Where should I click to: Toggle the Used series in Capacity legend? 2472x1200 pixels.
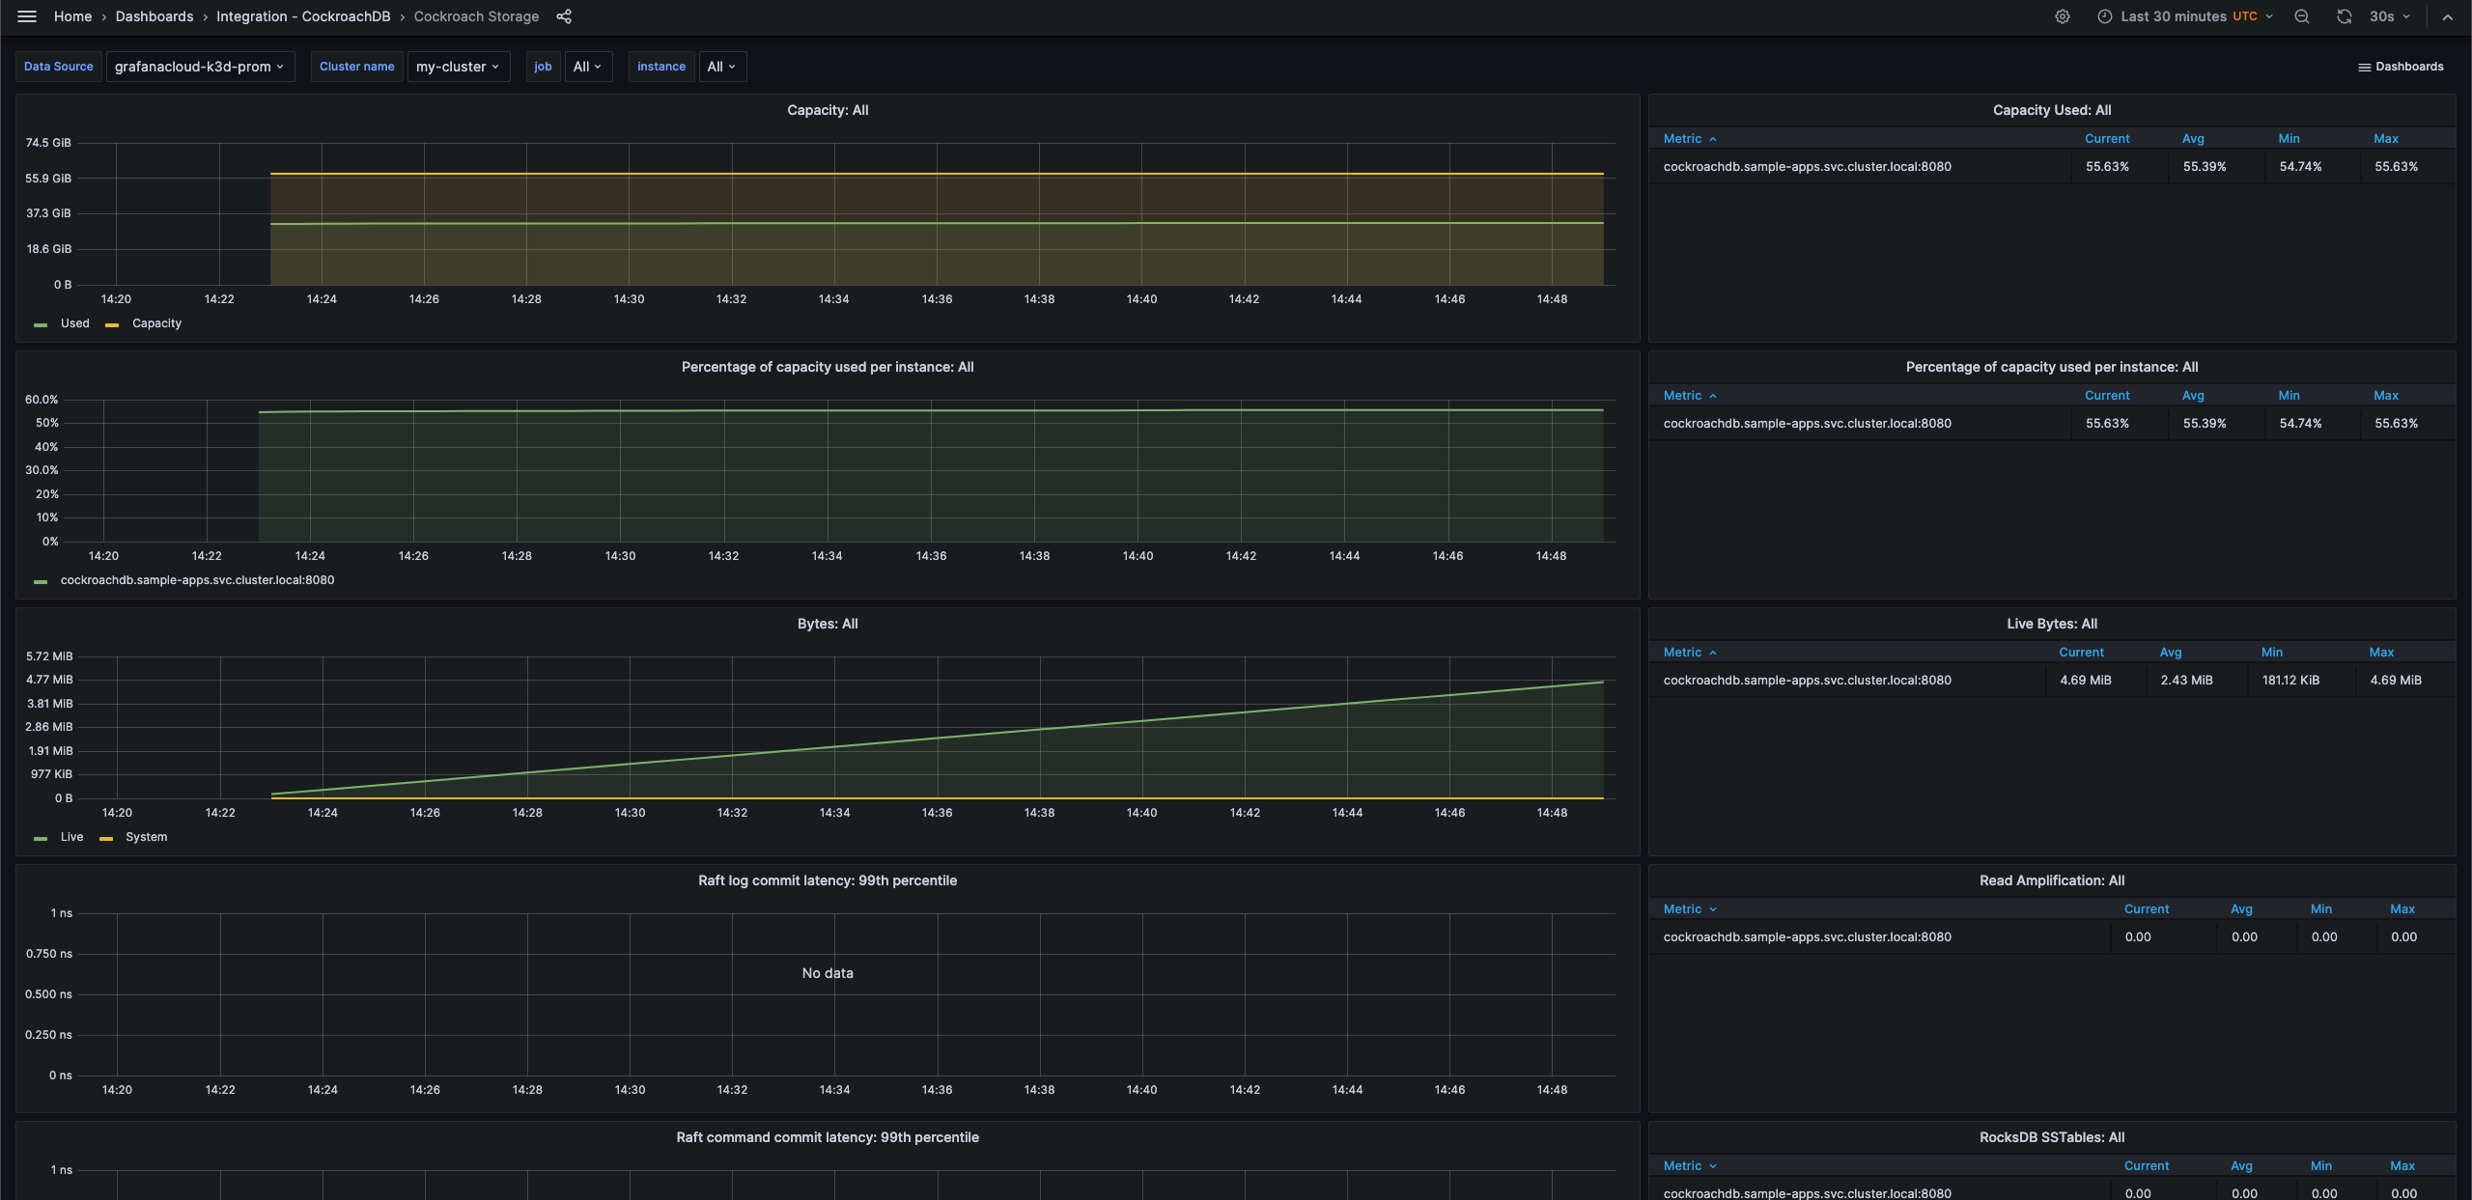pos(74,323)
